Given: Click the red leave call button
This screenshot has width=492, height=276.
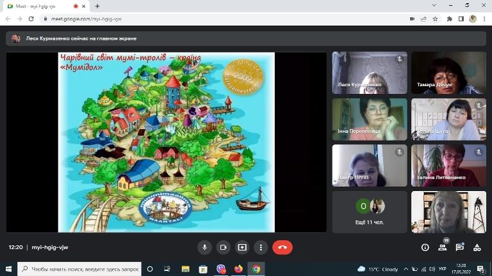Looking at the screenshot, I should pos(283,247).
